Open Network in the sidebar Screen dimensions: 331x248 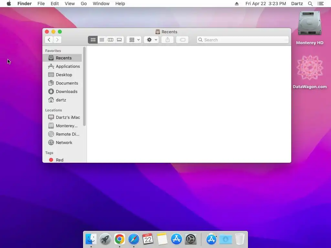62,143
